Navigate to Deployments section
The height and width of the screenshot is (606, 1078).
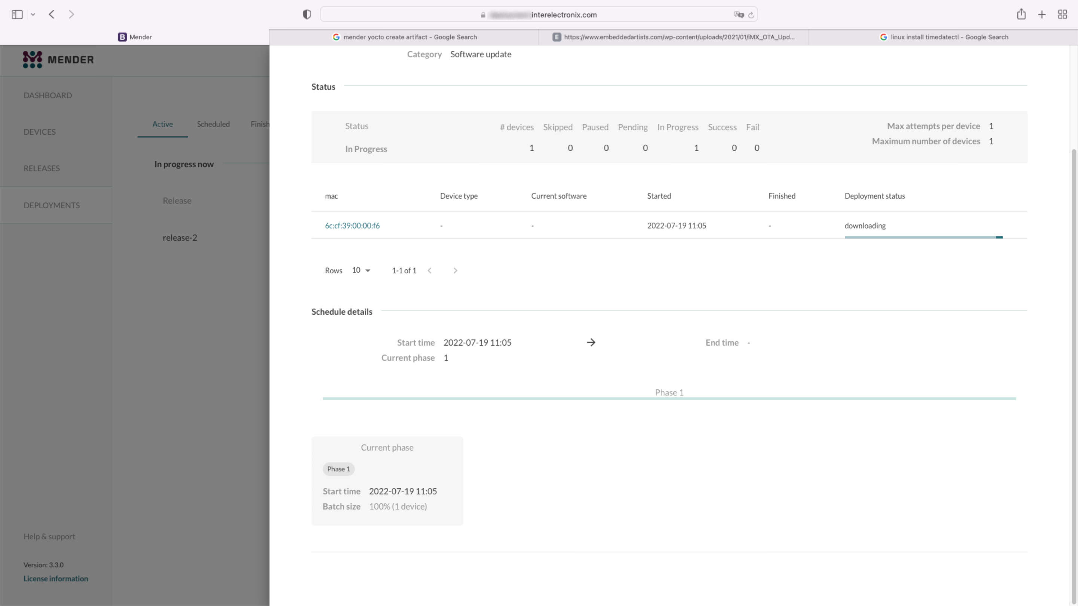[x=52, y=205]
